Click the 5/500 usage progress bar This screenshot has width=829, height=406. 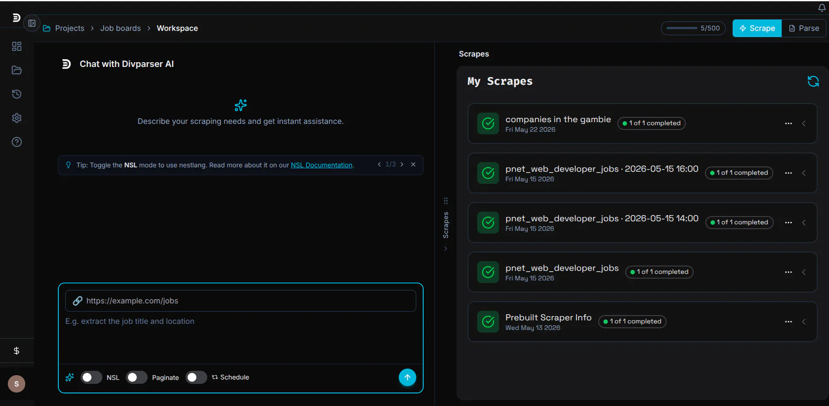click(693, 28)
